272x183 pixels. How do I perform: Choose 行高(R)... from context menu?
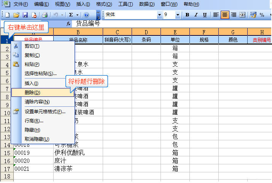pyautogui.click(x=34, y=121)
